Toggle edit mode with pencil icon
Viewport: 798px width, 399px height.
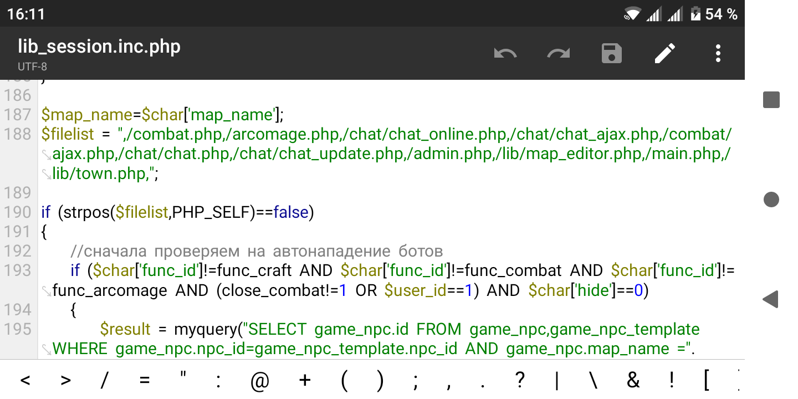pos(665,54)
